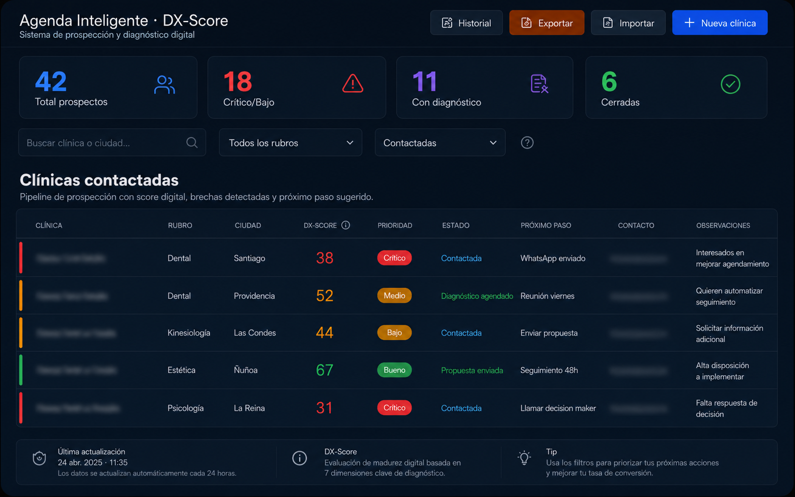The image size is (795, 497).
Task: Click the Solicitar información adicional note
Action: coord(729,334)
